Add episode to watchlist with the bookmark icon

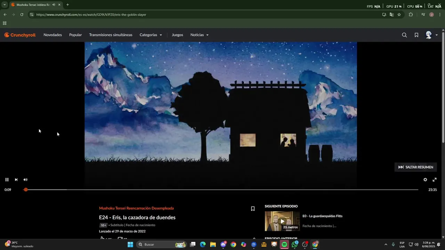pos(253,209)
